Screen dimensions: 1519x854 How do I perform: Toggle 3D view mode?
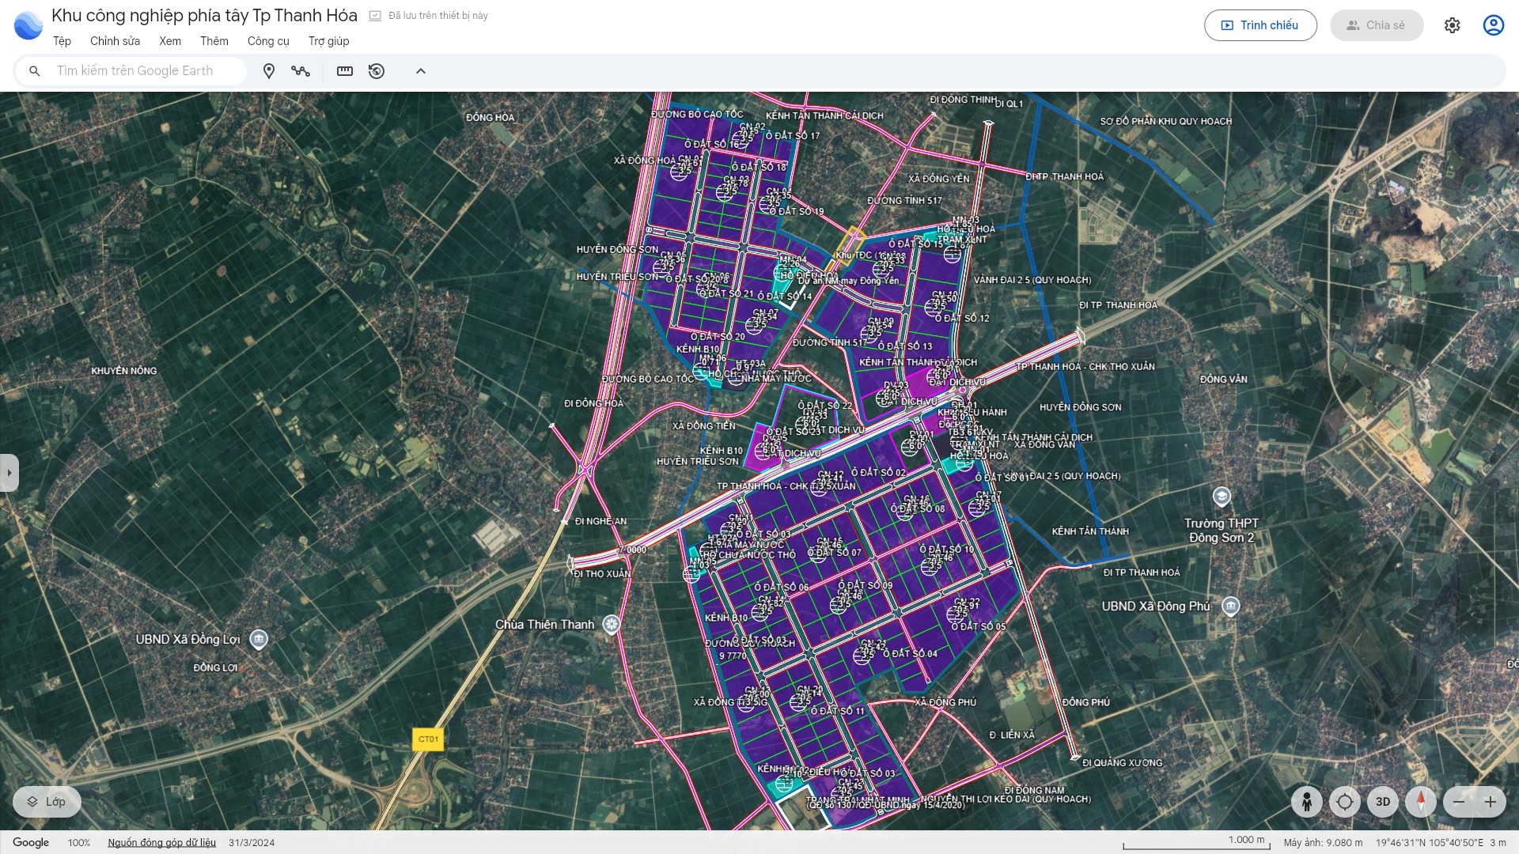point(1382,802)
